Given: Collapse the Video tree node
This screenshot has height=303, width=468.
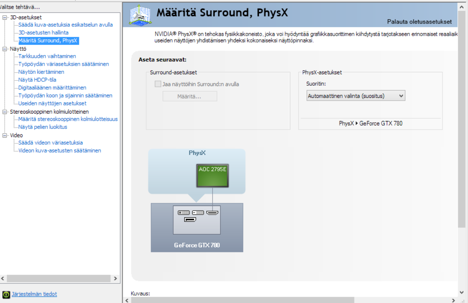Looking at the screenshot, I should click(x=5, y=135).
